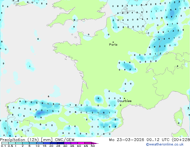Click the '0.5' scale label
This screenshot has height=147, width=190.
coord(10,146)
